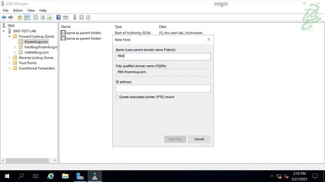Open the Action menu
The width and height of the screenshot is (325, 182).
tap(18, 10)
